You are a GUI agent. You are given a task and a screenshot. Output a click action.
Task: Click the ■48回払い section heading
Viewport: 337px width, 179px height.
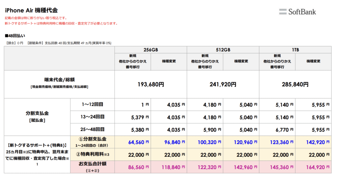tap(15, 36)
